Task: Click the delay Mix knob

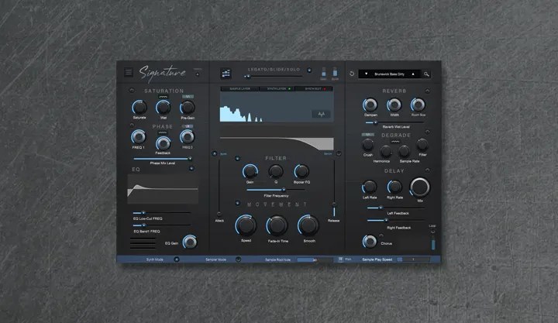Action: (x=420, y=187)
